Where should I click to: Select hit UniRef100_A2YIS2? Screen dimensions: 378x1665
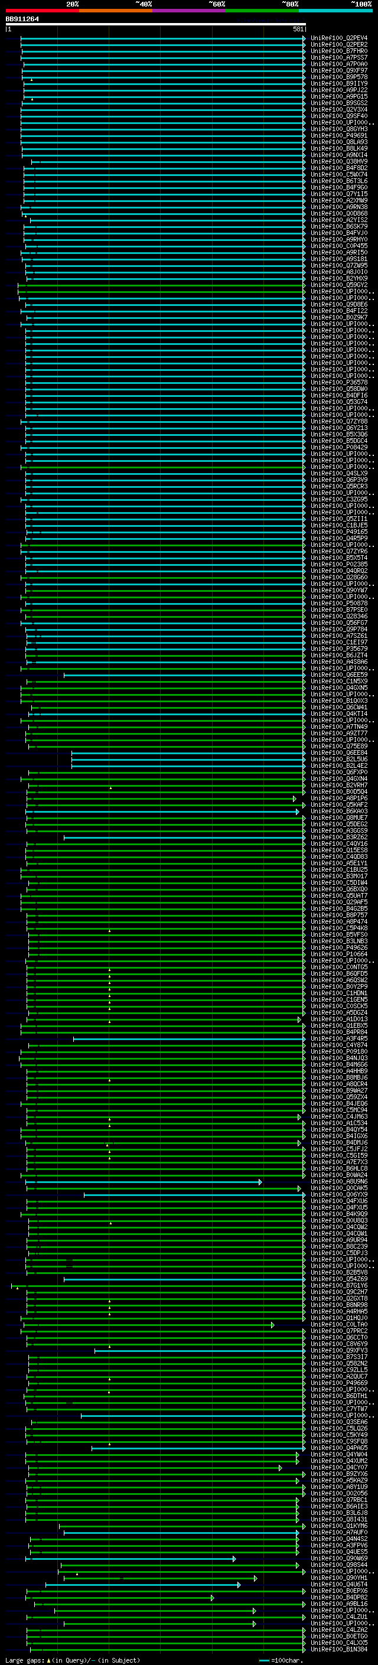(339, 220)
